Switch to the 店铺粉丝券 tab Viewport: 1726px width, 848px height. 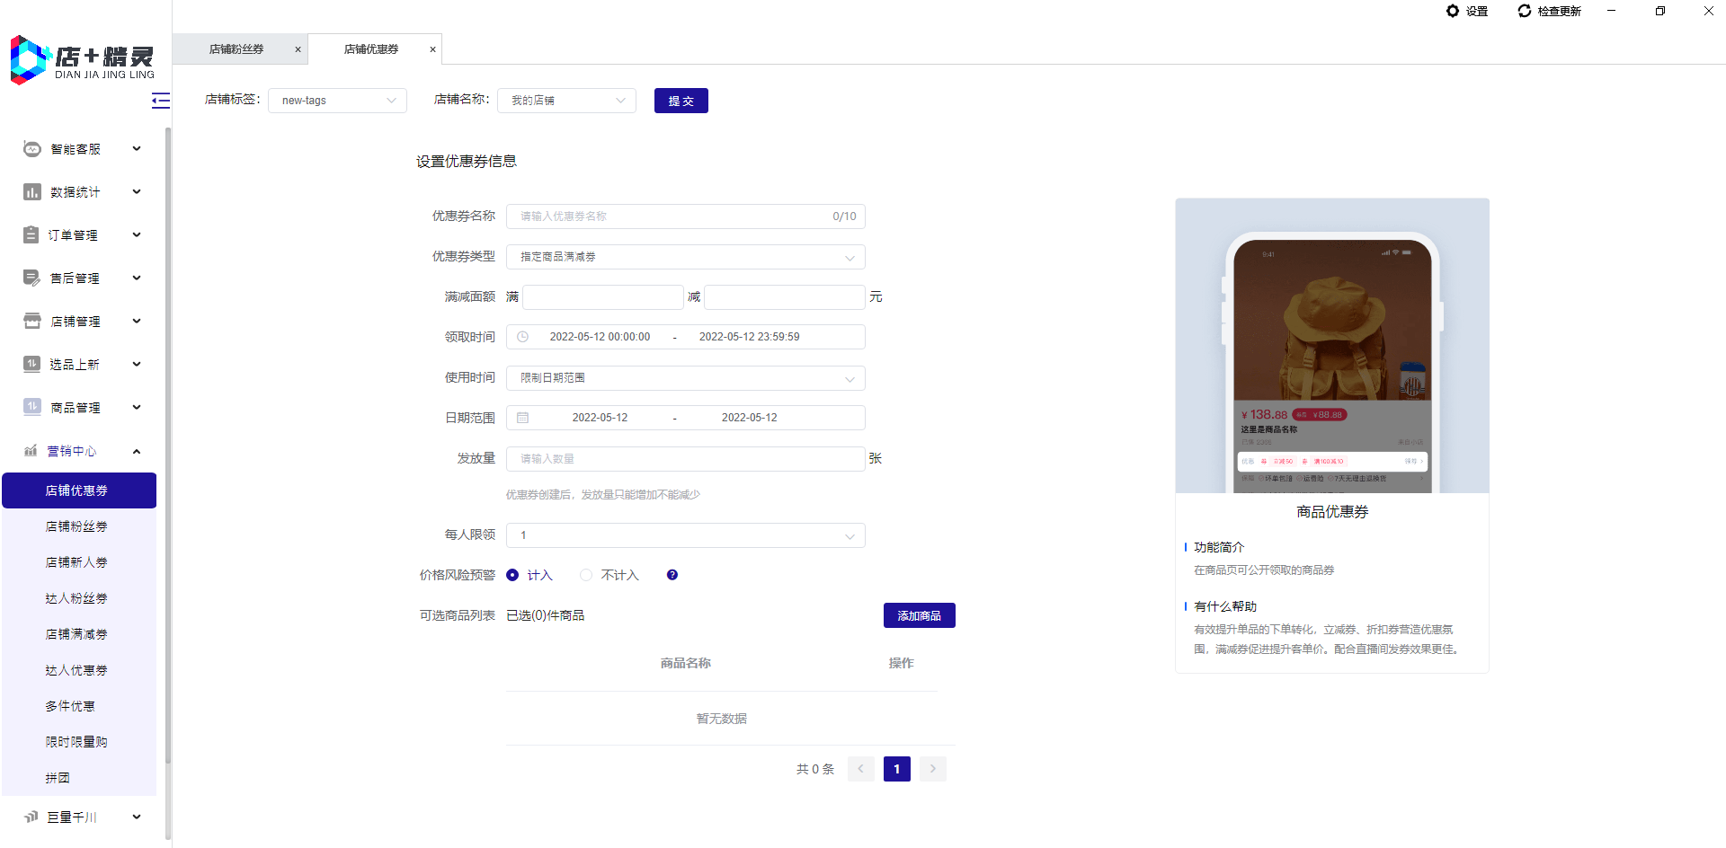pos(236,49)
